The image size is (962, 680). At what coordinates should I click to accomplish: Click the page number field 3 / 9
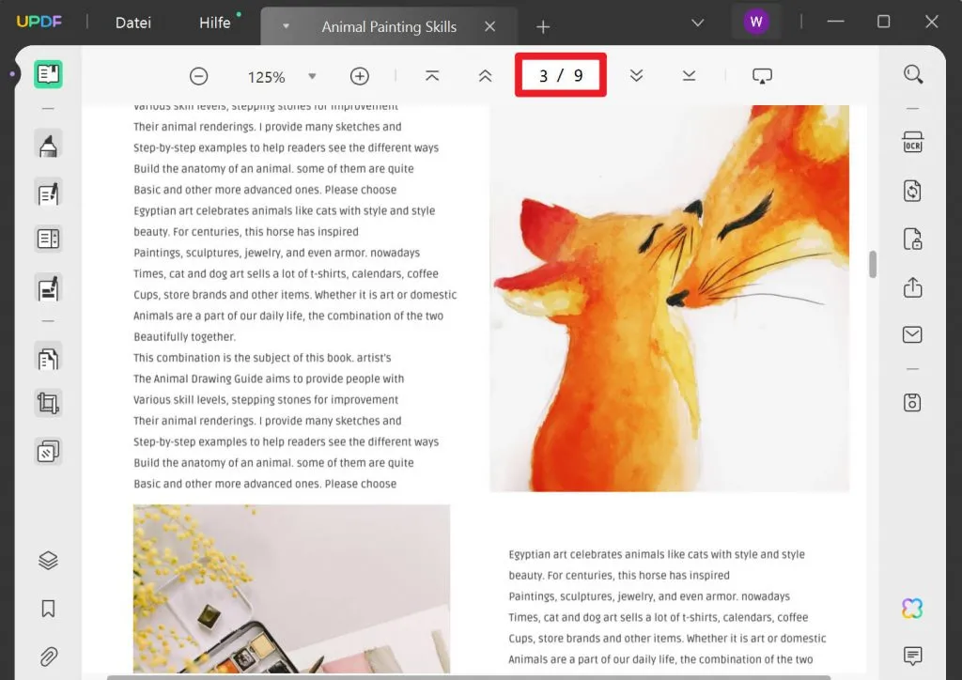[x=561, y=75]
